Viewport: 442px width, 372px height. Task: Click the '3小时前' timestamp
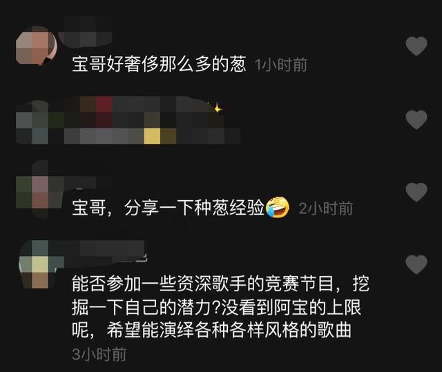coord(99,354)
